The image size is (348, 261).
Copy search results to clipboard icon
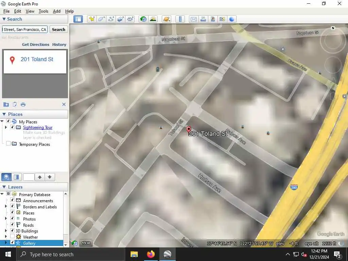click(x=15, y=104)
